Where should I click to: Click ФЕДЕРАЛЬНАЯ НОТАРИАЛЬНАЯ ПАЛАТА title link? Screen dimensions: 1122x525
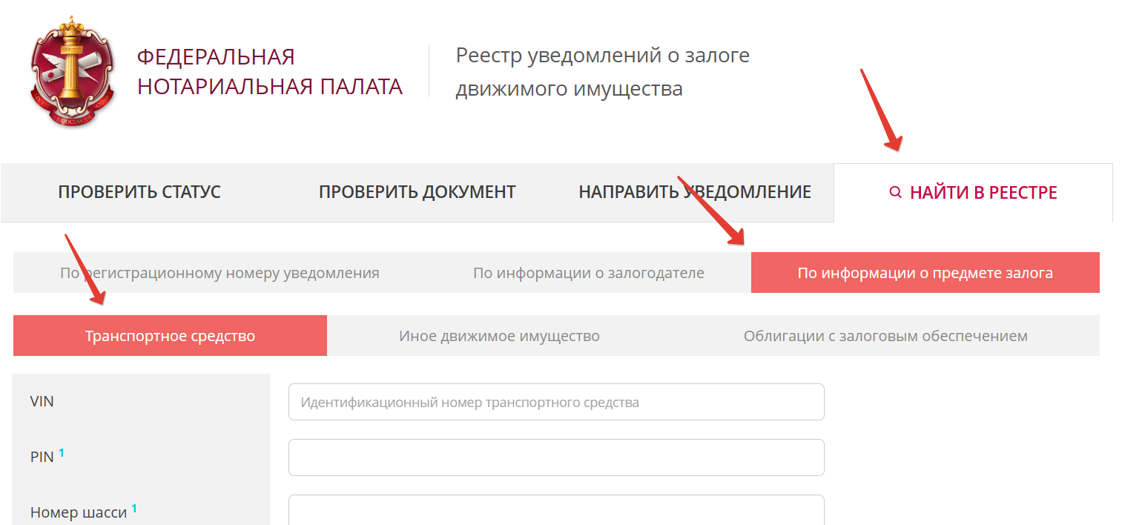pos(269,70)
